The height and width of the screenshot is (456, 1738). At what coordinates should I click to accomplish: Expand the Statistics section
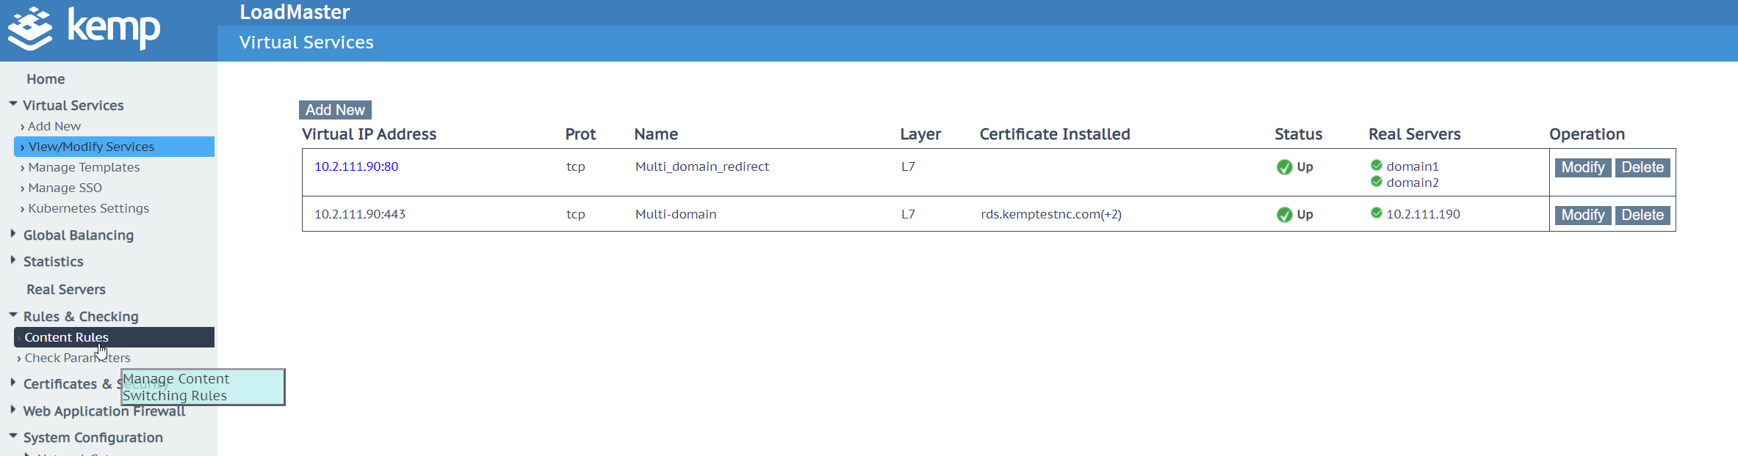coord(13,260)
